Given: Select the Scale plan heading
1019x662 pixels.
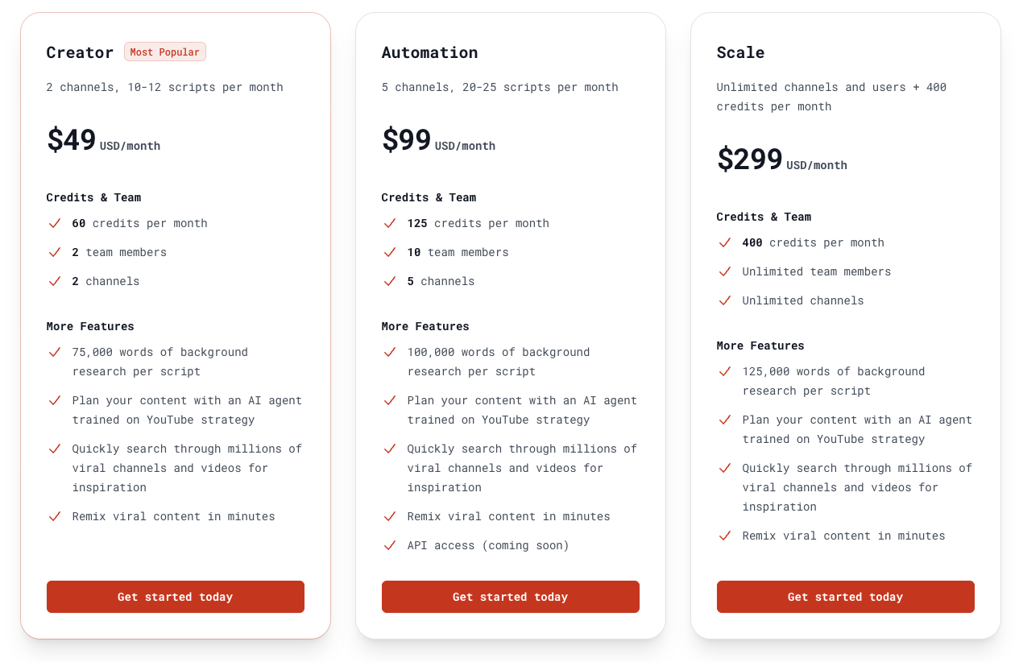Looking at the screenshot, I should pos(740,52).
